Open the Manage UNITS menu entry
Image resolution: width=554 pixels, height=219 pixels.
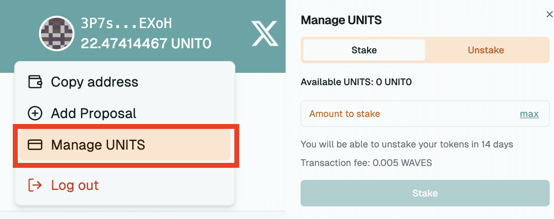point(125,145)
